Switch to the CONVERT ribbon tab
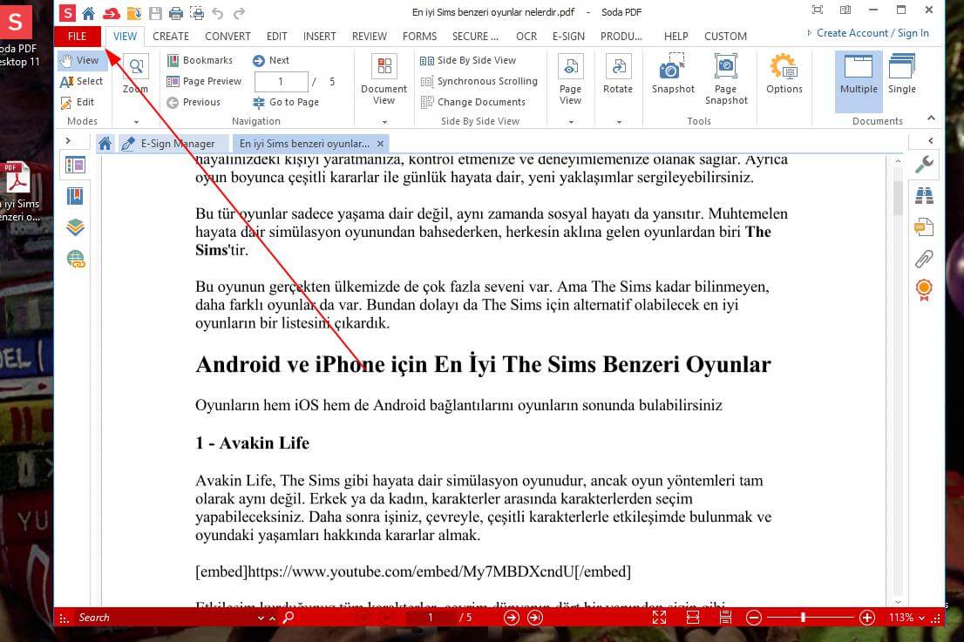 coord(227,37)
